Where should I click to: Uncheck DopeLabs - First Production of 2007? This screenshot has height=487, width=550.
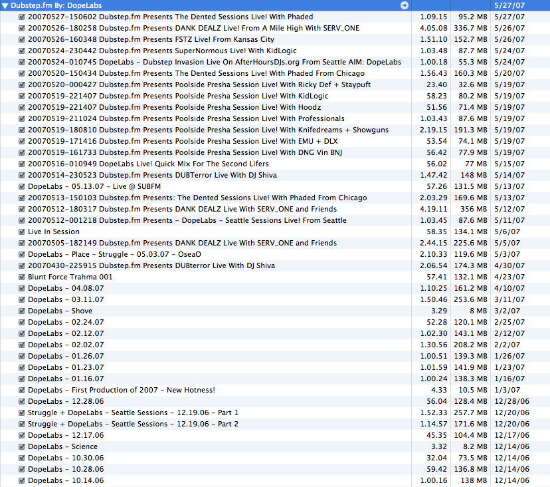coord(21,390)
